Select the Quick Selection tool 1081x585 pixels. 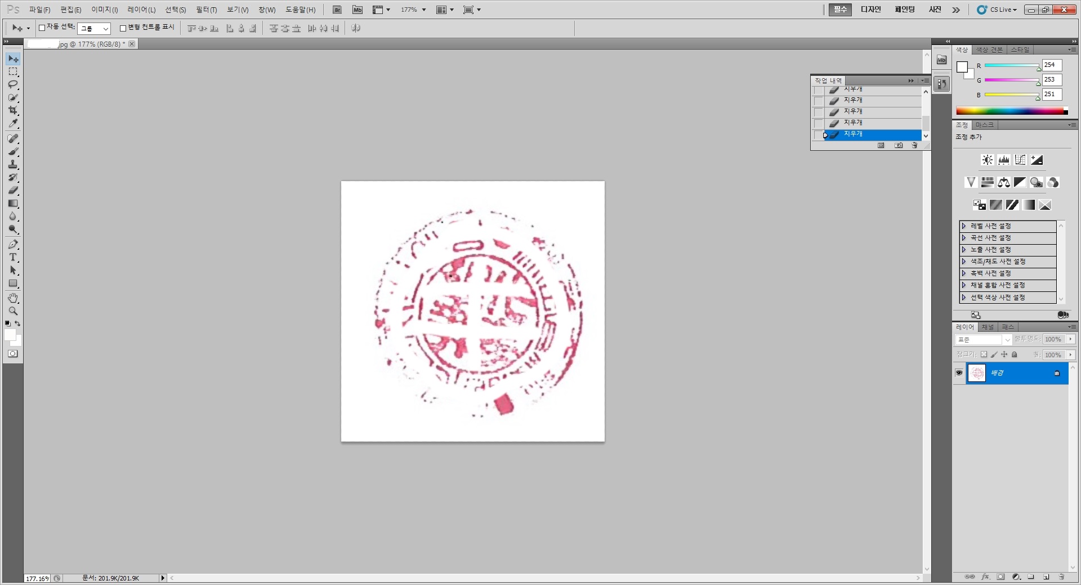13,98
